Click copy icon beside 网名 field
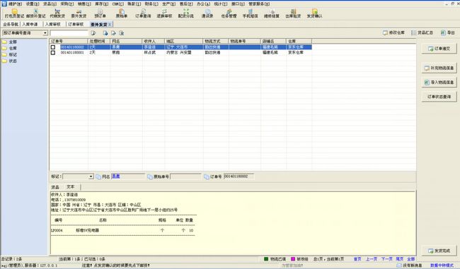460x269 pixels. (x=98, y=177)
